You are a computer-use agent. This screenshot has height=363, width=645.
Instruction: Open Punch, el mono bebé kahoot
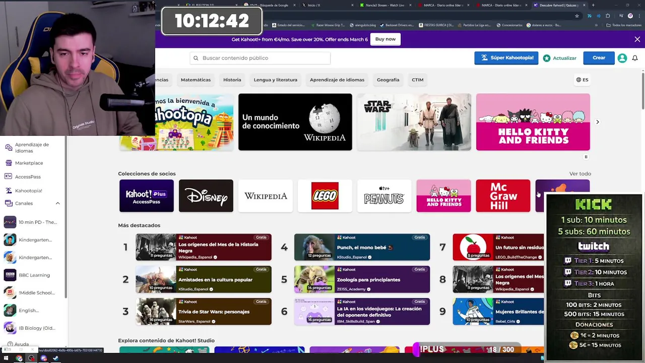coord(362,248)
